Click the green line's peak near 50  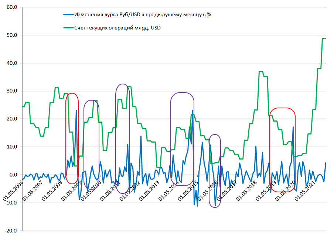[324, 38]
